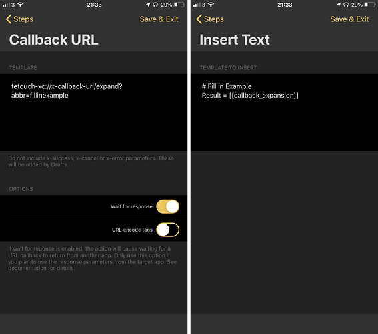Tap 'If wait for reponse is enabled' note
Image resolution: width=378 pixels, height=334 pixels.
(92, 258)
